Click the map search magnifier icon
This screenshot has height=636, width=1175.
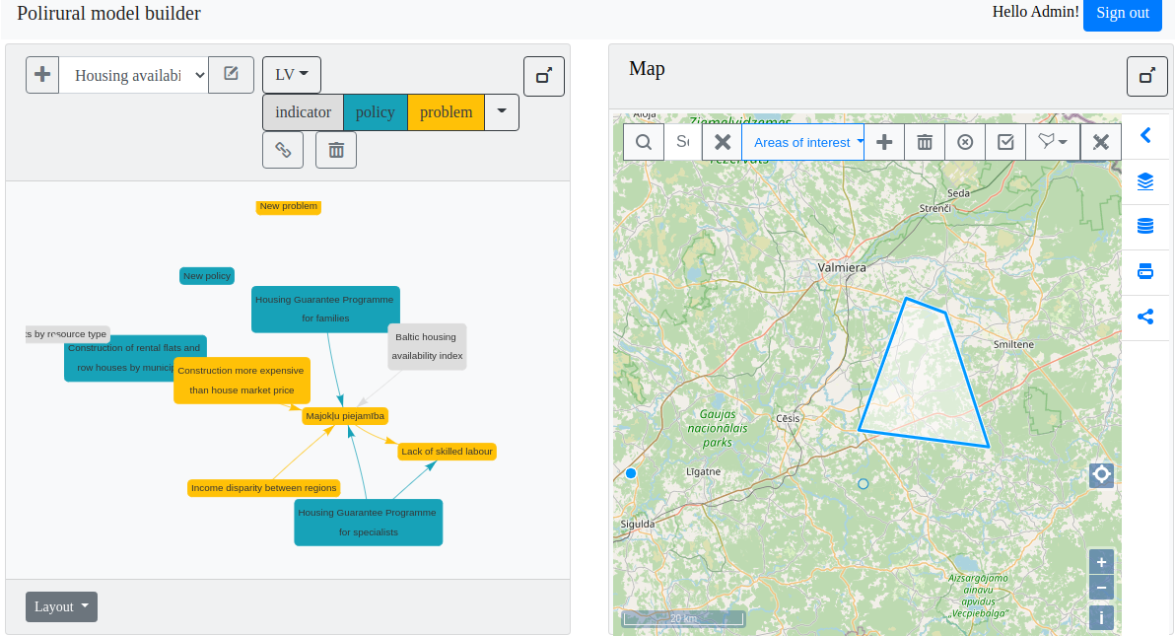click(x=644, y=142)
